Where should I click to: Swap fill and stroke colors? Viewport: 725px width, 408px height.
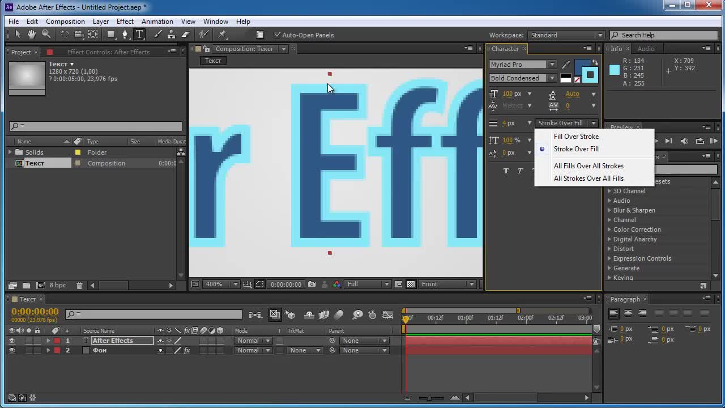pyautogui.click(x=595, y=62)
